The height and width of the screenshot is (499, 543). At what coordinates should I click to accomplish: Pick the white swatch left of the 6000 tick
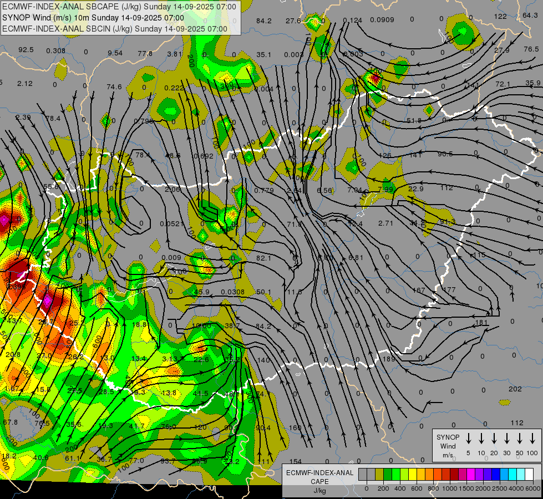click(529, 474)
